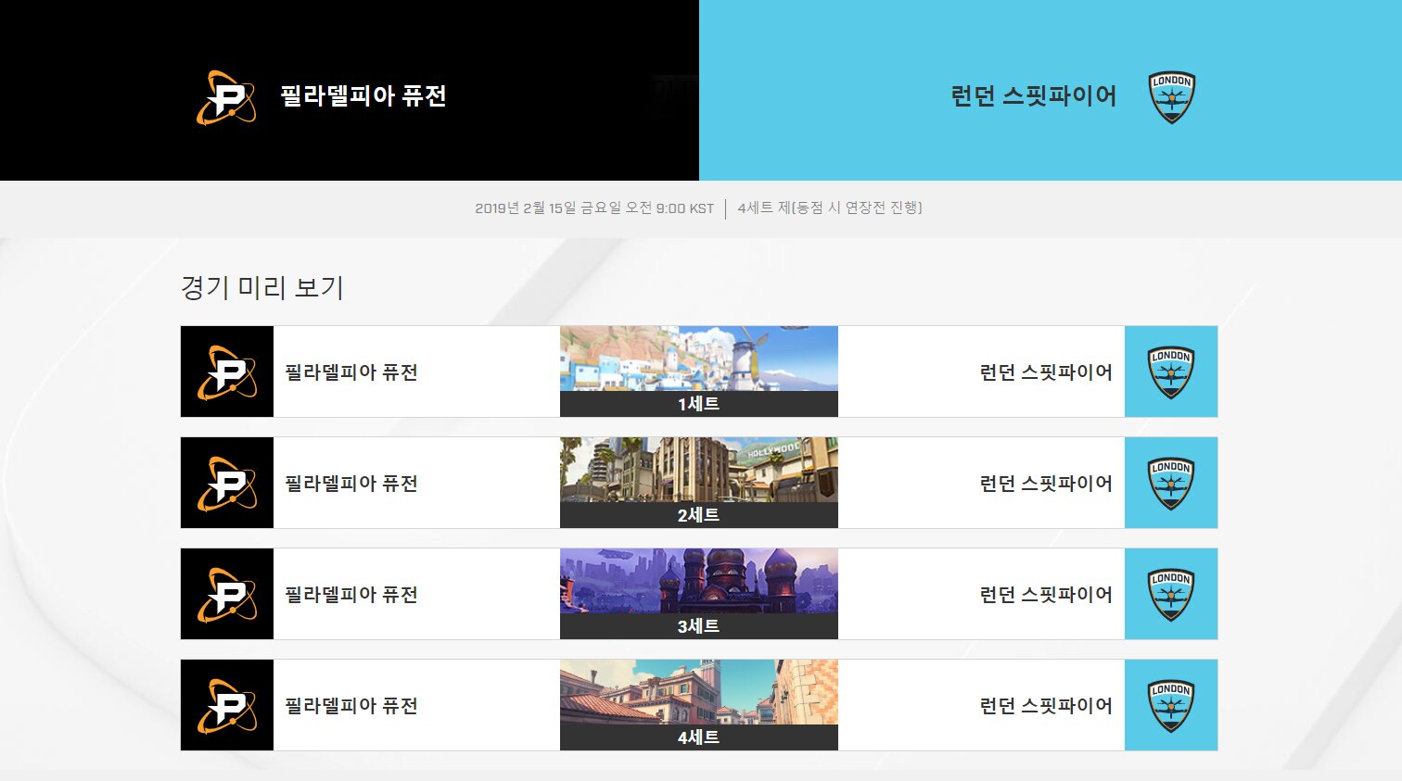Open the 2세트 Hollywood map thumbnail
Viewport: 1402px width, 781px height.
pyautogui.click(x=699, y=470)
